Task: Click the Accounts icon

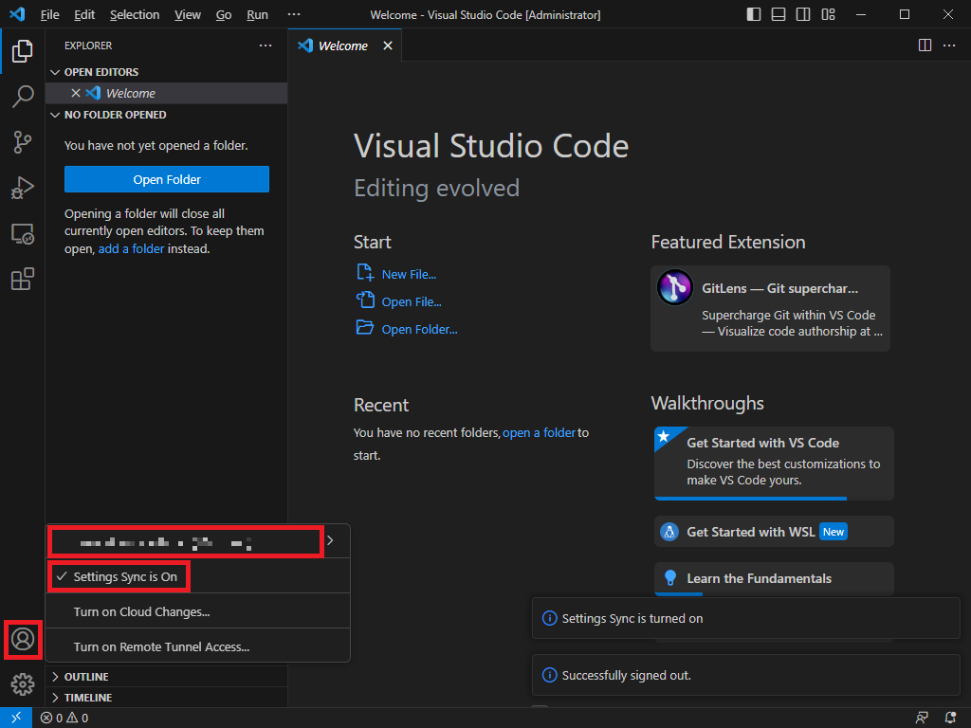Action: pos(23,639)
